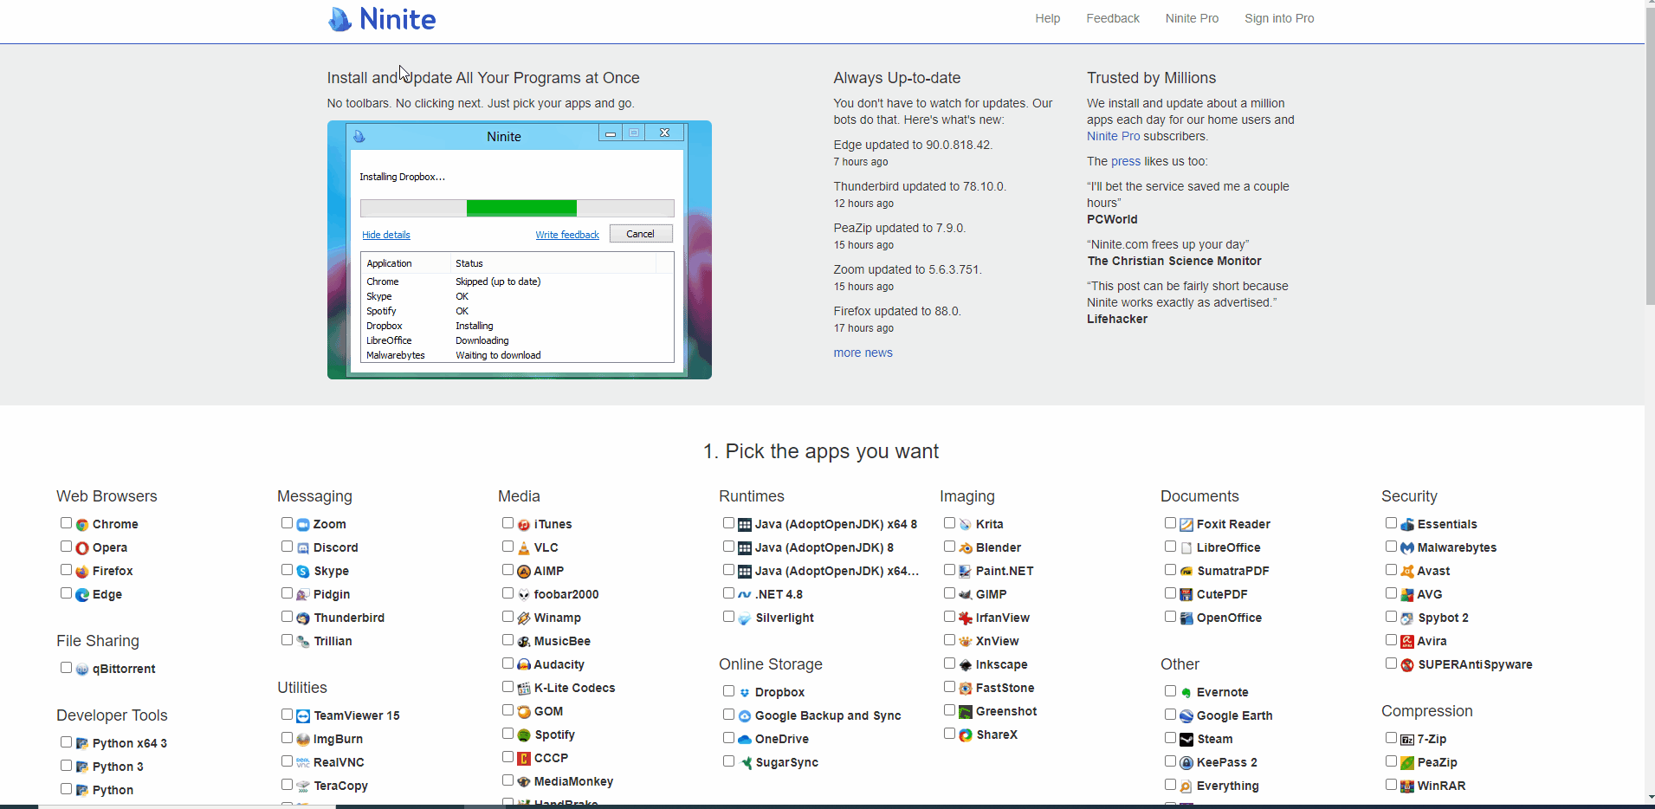The height and width of the screenshot is (809, 1655).
Task: Click the Discord icon under Messaging
Action: pyautogui.click(x=303, y=548)
